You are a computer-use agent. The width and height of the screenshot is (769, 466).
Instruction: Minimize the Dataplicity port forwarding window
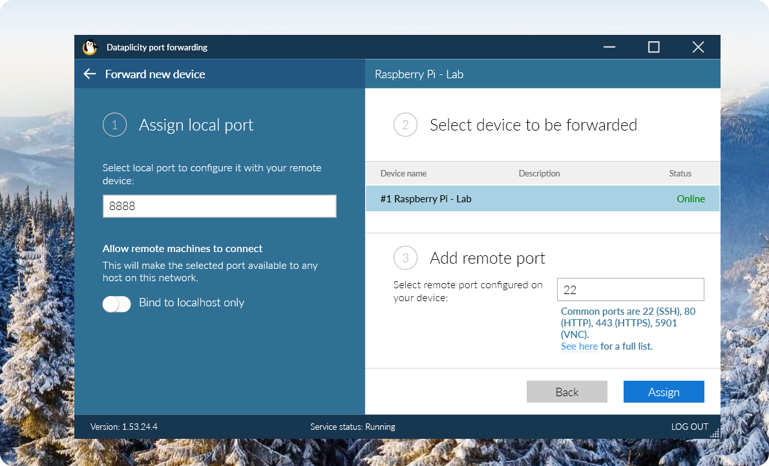[609, 47]
